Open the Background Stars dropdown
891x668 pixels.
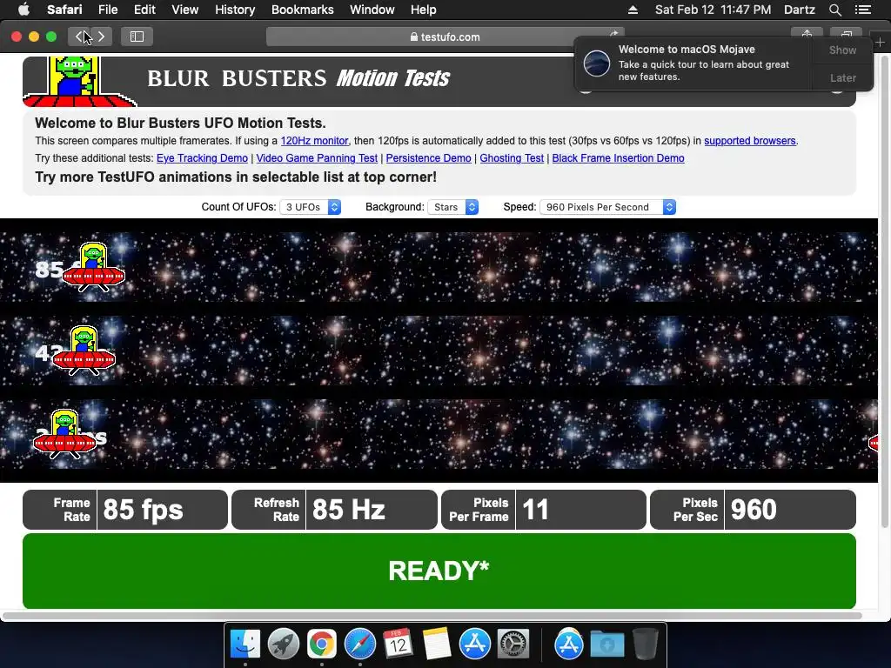(x=452, y=207)
